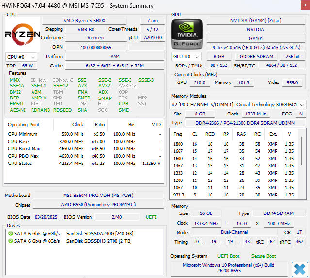Click the GPU memory clock 101.3 value

[244, 83]
